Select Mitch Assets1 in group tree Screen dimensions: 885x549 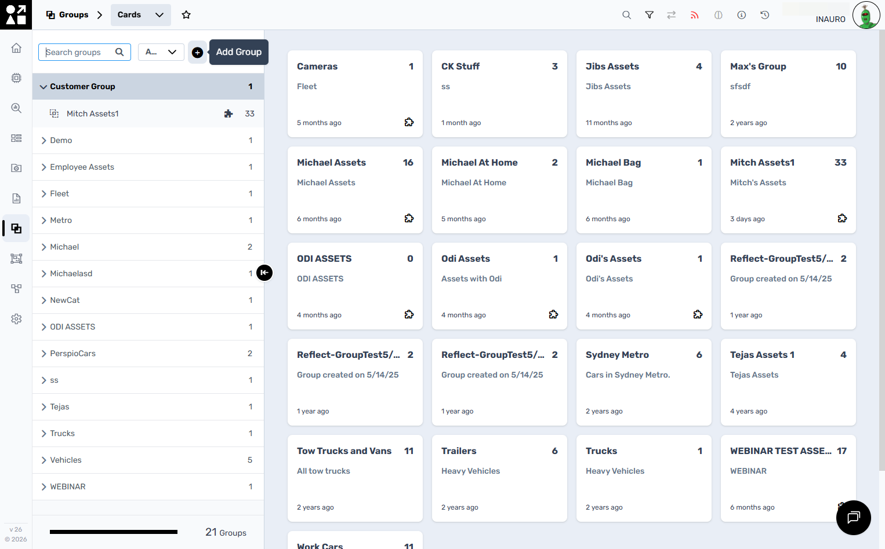(148, 114)
